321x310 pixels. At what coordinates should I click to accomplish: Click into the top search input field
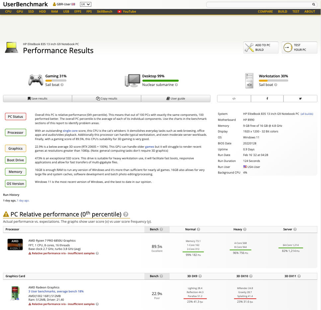click(x=258, y=5)
